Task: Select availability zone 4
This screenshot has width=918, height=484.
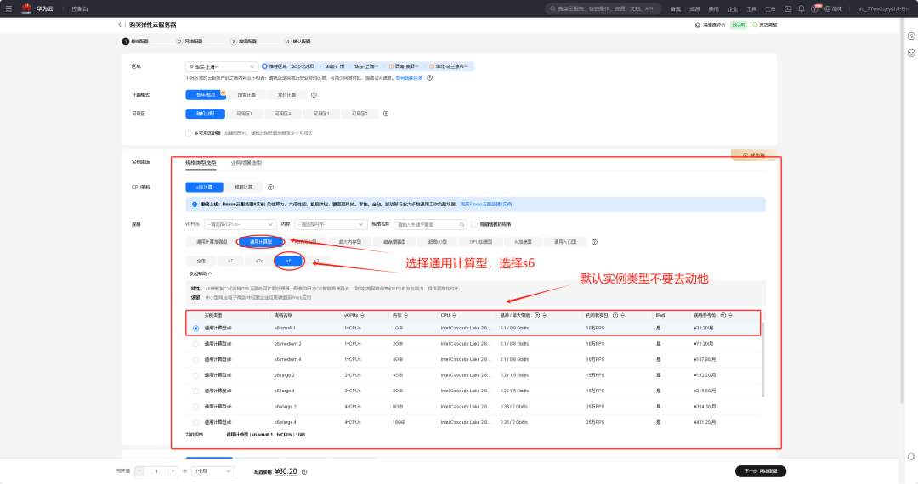Action: [x=283, y=114]
